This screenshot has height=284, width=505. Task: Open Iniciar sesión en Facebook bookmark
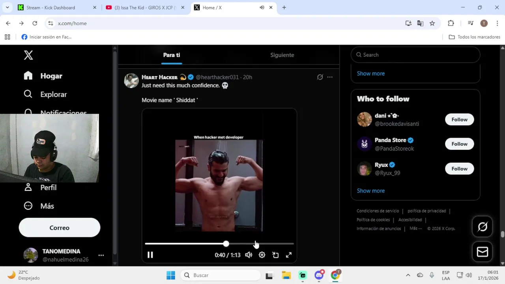pyautogui.click(x=47, y=37)
